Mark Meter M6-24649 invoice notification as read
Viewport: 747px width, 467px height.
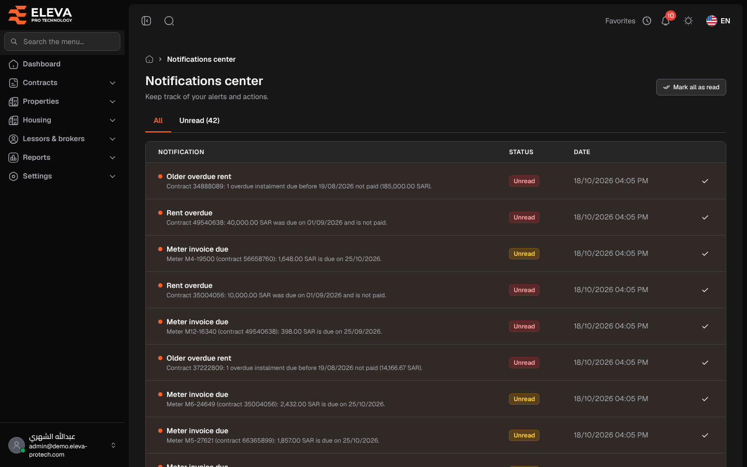click(x=705, y=399)
